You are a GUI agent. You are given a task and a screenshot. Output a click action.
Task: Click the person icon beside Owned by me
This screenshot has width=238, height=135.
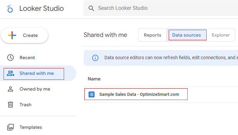[10, 89]
